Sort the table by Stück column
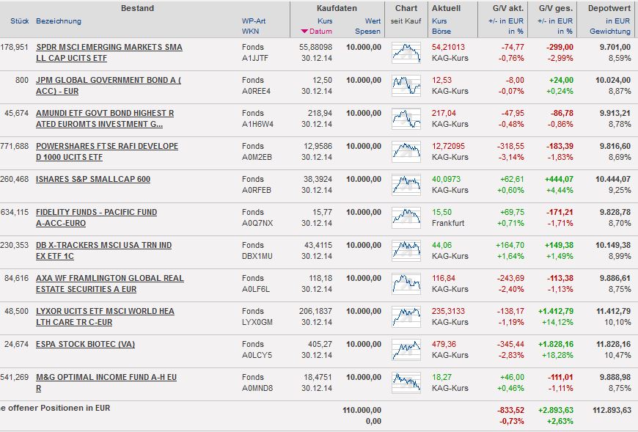Image resolution: width=638 pixels, height=432 pixels. coord(20,21)
